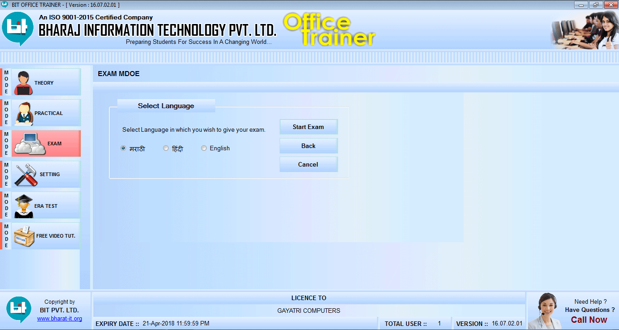The width and height of the screenshot is (619, 330).
Task: Click the Copyright by BIT PVT. LTD. text
Action: pos(59,306)
